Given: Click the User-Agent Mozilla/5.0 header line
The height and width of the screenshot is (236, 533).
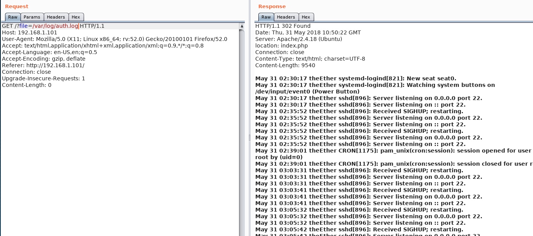Looking at the screenshot, I should point(115,39).
